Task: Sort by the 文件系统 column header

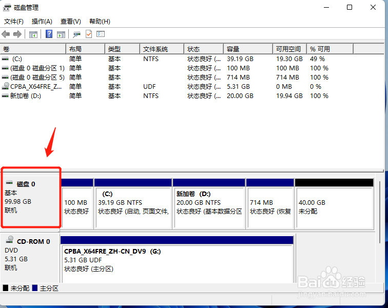Action: coord(162,49)
